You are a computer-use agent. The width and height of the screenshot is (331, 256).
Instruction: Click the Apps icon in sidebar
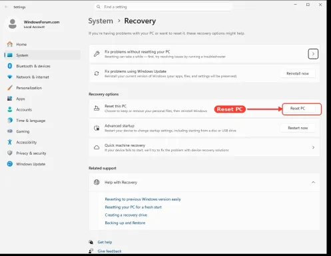pos(10,99)
